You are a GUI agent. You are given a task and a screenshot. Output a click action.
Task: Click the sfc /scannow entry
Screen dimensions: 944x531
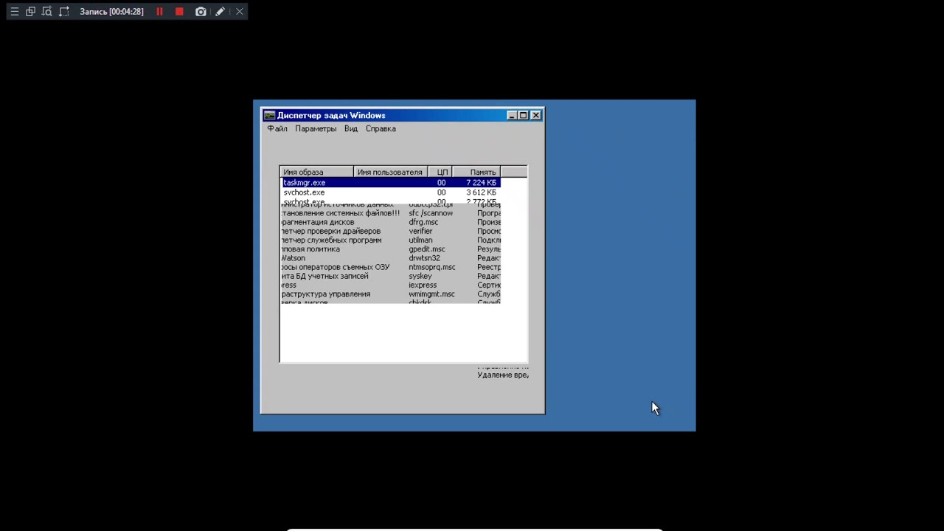coord(431,213)
